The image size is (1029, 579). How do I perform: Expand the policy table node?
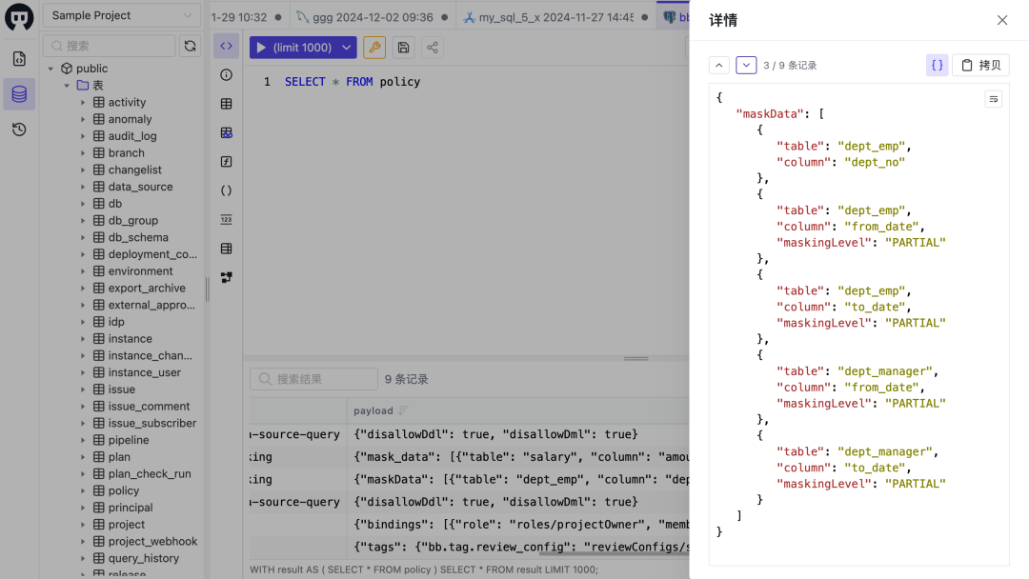(83, 490)
